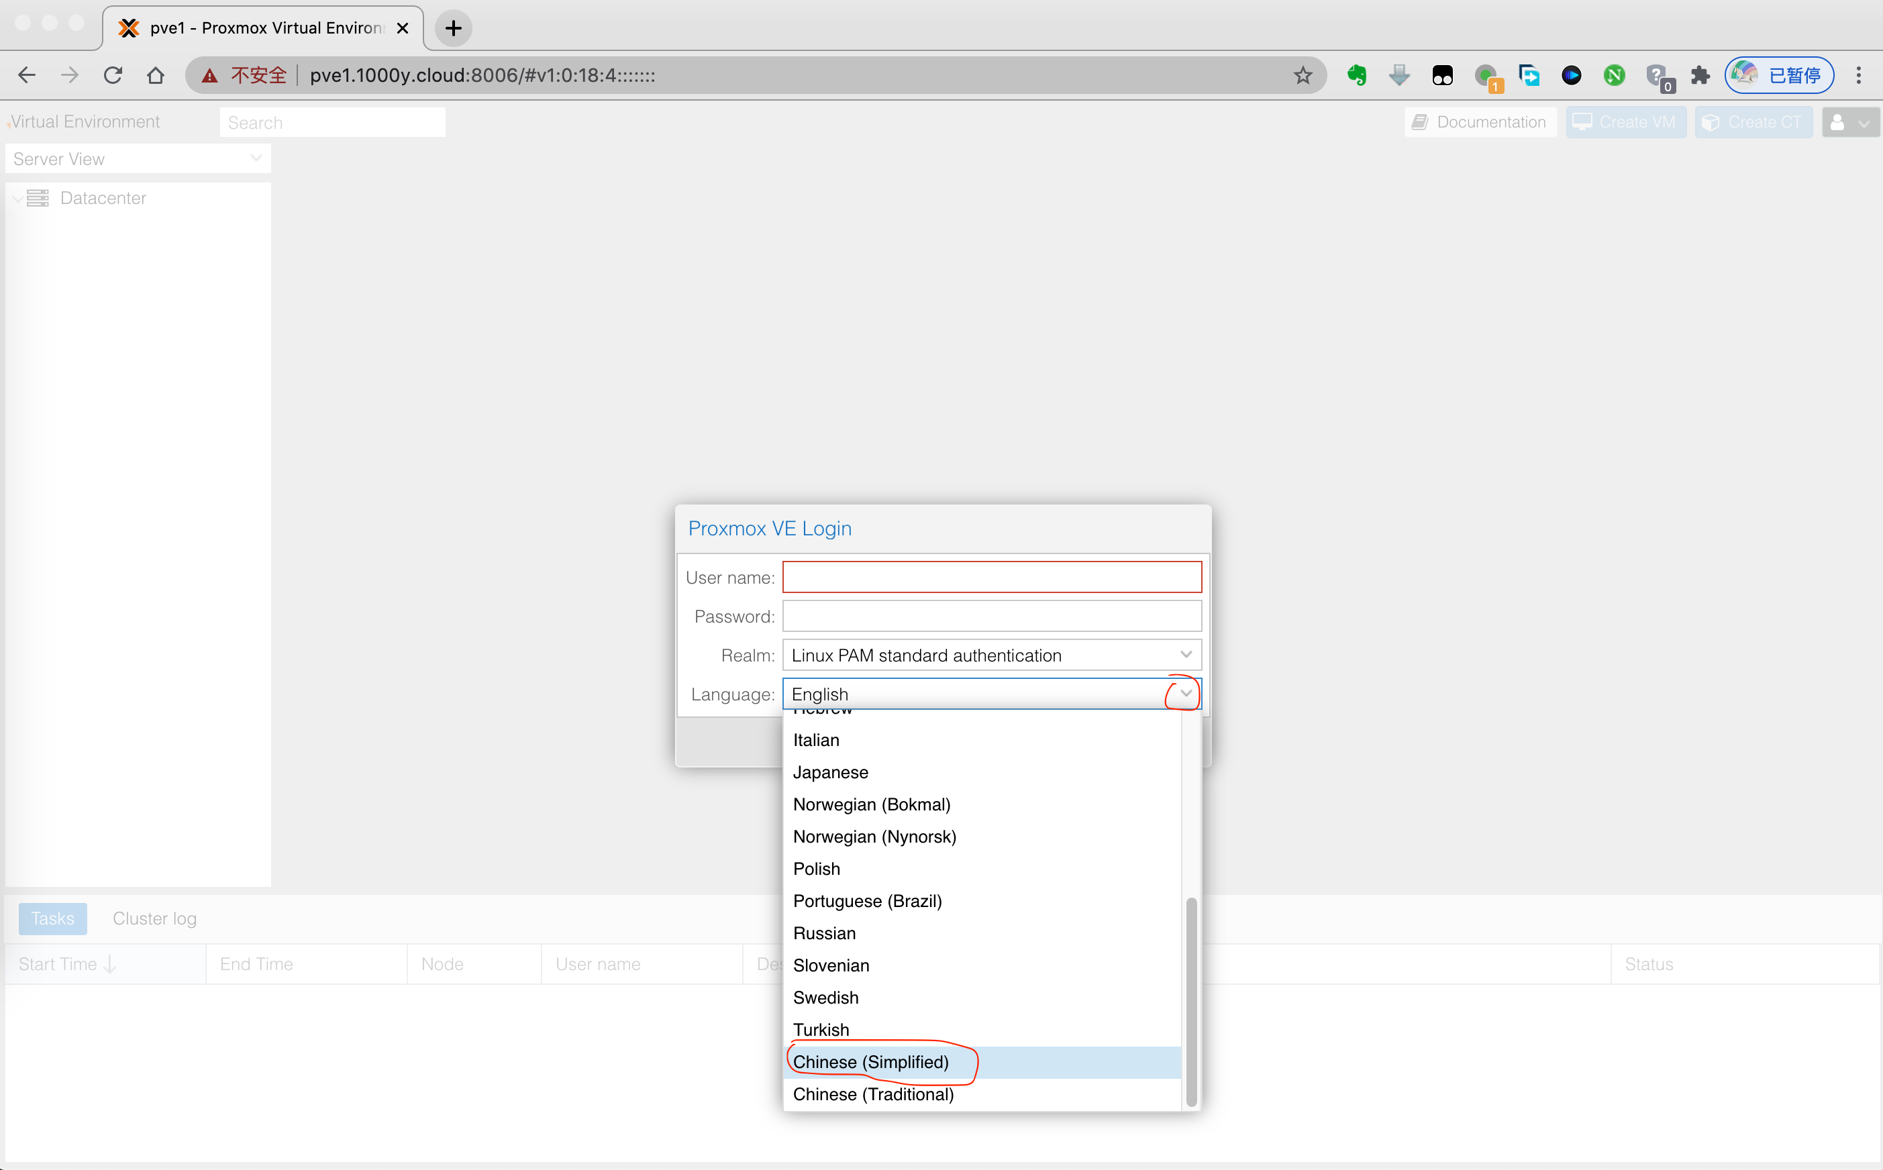Close the pve1 Proxmox tab

point(403,29)
